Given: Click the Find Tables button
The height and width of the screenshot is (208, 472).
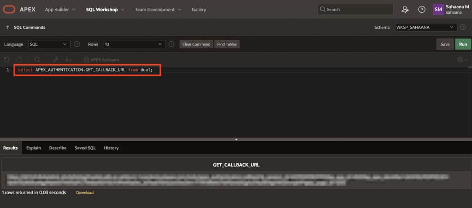Looking at the screenshot, I should click(x=227, y=44).
